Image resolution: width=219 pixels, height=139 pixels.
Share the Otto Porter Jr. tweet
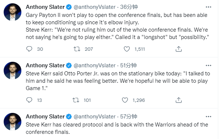[179, 100]
